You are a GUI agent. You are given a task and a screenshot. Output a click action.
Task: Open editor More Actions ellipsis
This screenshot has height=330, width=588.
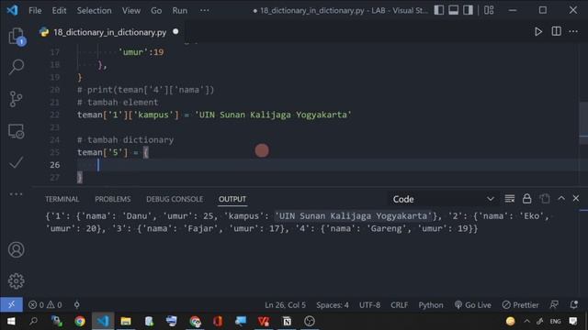(573, 31)
